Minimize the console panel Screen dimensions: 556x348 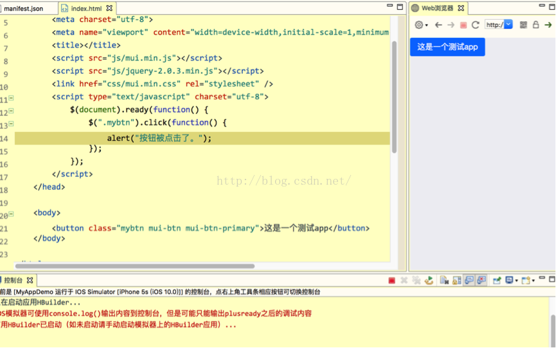(x=542, y=278)
